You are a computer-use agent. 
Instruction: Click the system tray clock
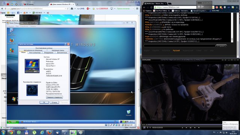(233, 132)
